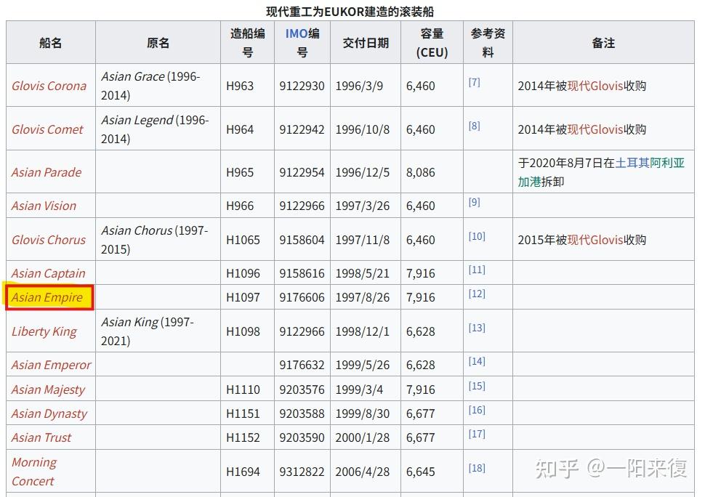Open reference citation [18]
The width and height of the screenshot is (705, 497).
[477, 468]
